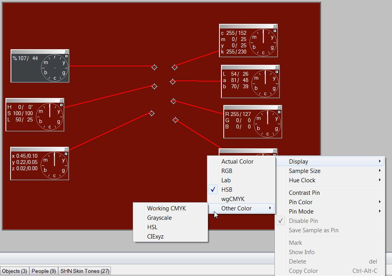This screenshot has width=392, height=276.
Task: Select checked HSB display option
Action: click(241, 190)
